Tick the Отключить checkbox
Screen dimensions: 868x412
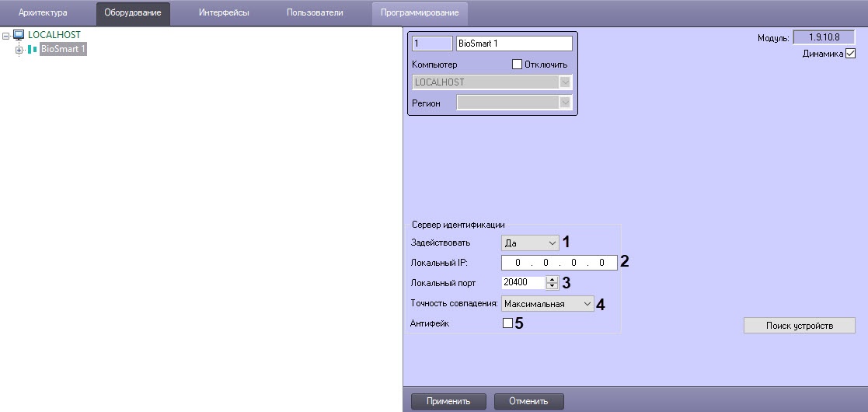click(518, 64)
